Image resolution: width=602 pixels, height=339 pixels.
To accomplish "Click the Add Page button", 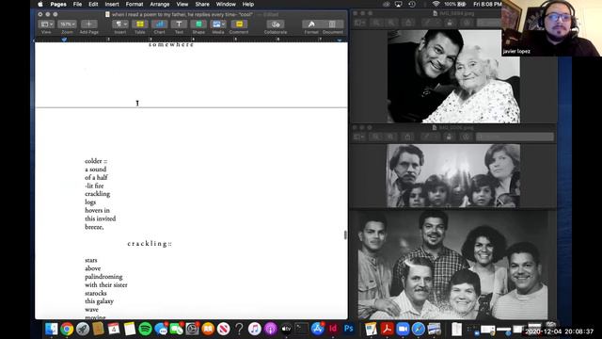I will click(x=88, y=24).
